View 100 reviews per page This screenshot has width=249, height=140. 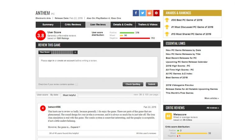click(x=147, y=94)
